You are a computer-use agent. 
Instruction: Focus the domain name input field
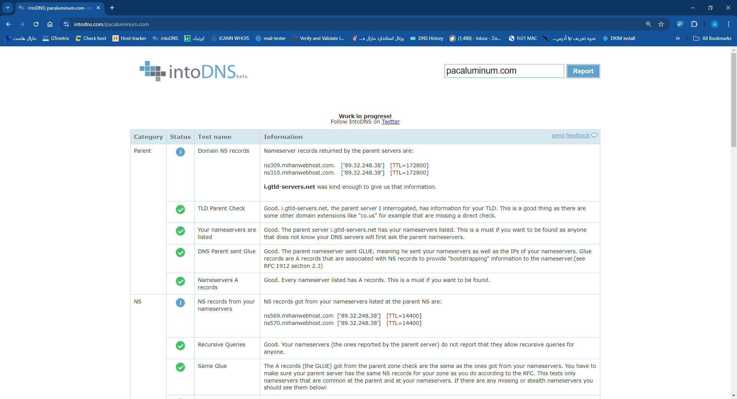(504, 71)
